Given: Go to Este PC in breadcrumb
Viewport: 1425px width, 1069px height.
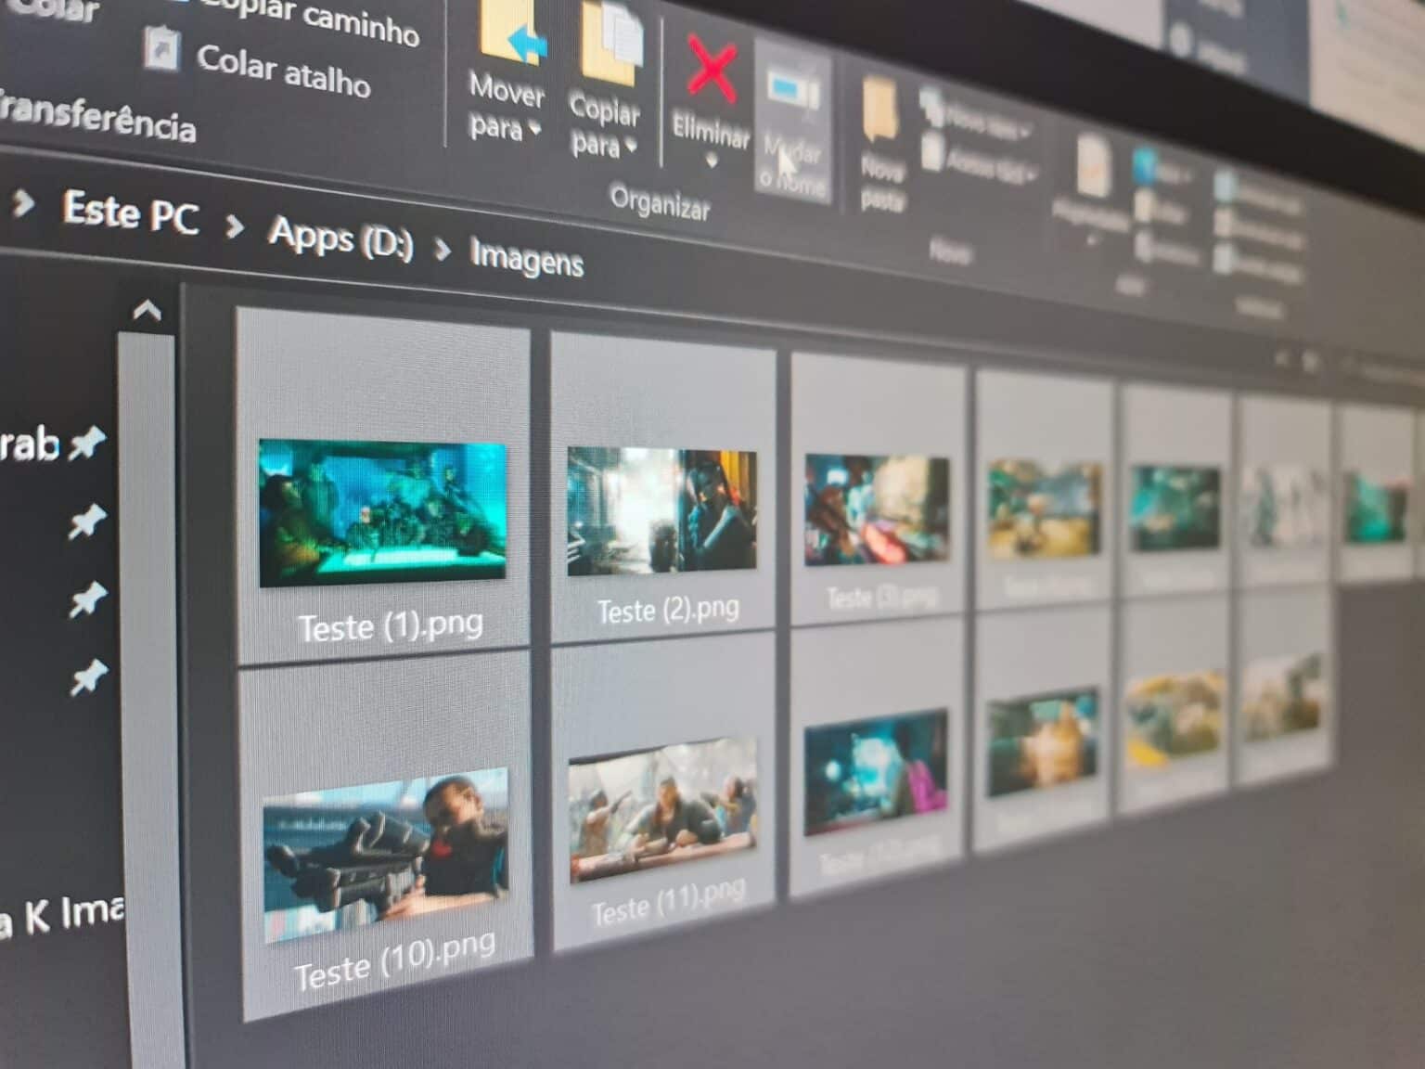Looking at the screenshot, I should click(131, 212).
